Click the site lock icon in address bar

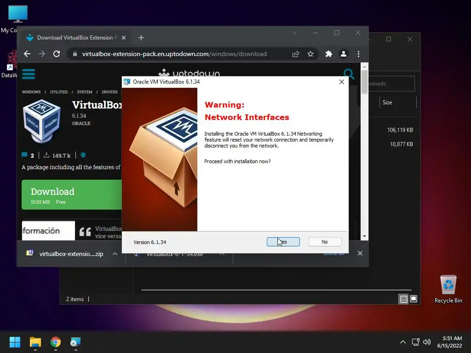75,54
